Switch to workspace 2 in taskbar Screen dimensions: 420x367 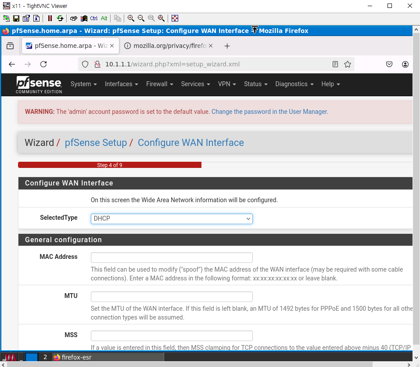(45, 357)
